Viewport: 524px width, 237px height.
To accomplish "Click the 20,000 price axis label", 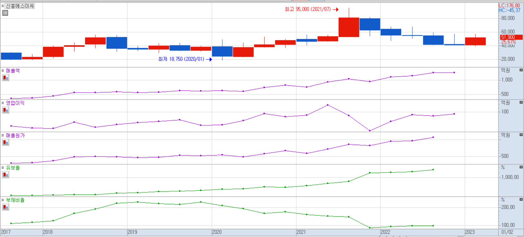I will [508, 59].
